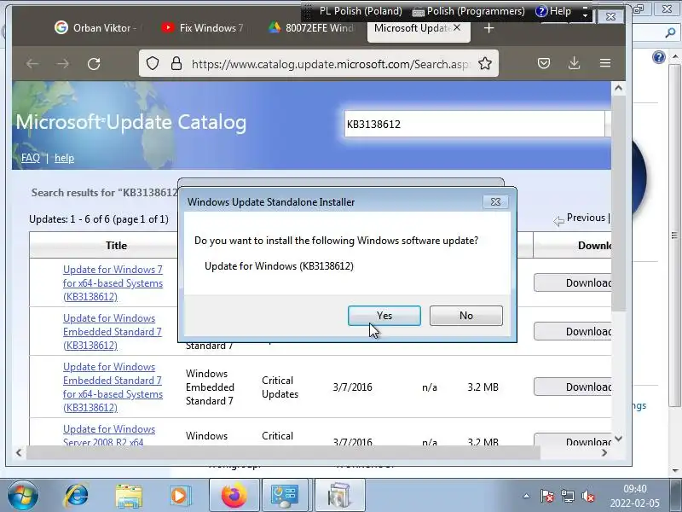This screenshot has height=512, width=682.
Task: Click the search magnifier in background window
Action: pyautogui.click(x=670, y=32)
